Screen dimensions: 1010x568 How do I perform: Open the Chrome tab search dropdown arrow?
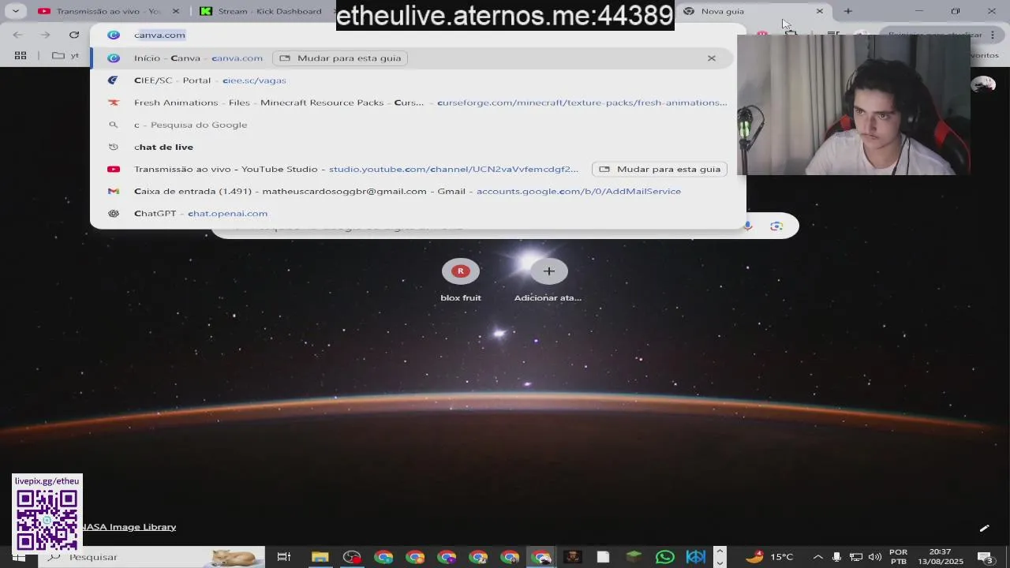pyautogui.click(x=15, y=11)
